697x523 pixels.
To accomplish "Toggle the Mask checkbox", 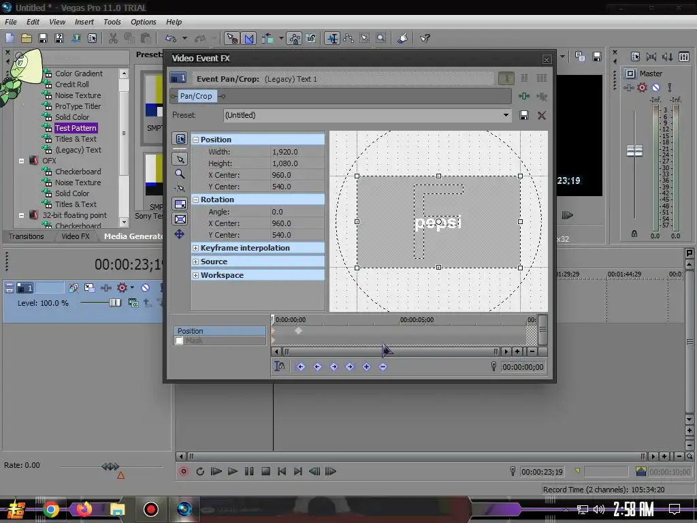I will pos(179,340).
